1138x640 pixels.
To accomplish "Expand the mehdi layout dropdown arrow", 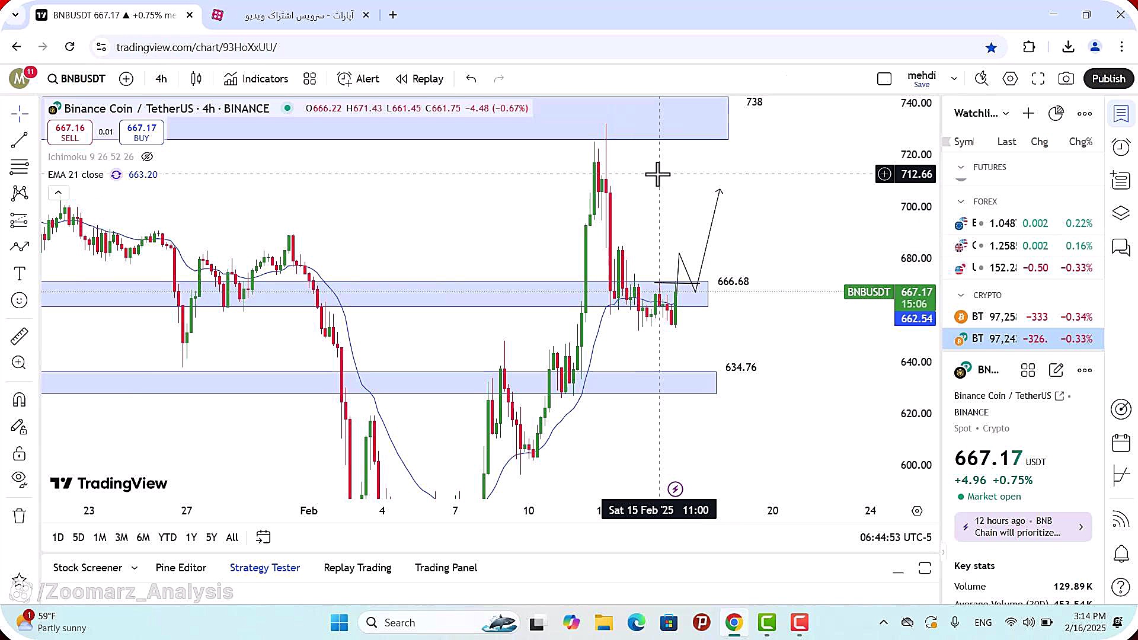I will pyautogui.click(x=954, y=79).
